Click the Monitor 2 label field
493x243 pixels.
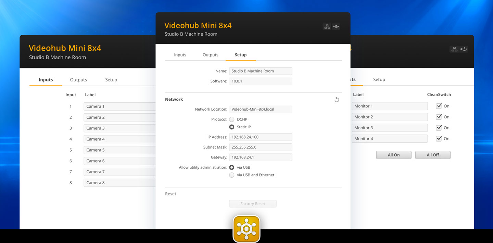click(x=389, y=117)
